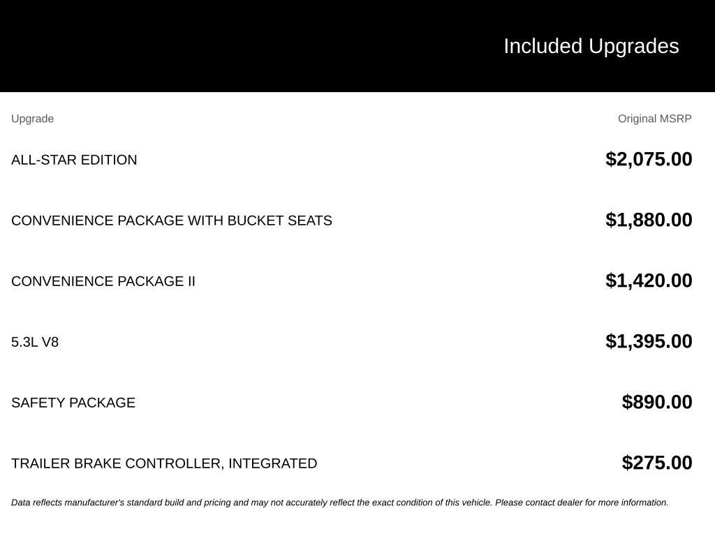Select the CONVENIENCE PACKAGE II entry
Image resolution: width=715 pixels, height=536 pixels.
pyautogui.click(x=103, y=281)
